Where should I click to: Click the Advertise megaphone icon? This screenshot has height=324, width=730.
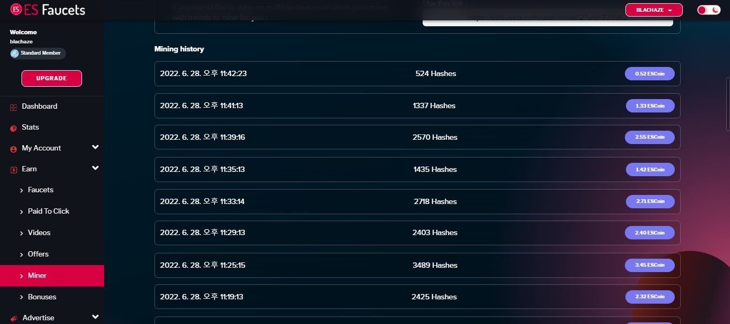13,319
